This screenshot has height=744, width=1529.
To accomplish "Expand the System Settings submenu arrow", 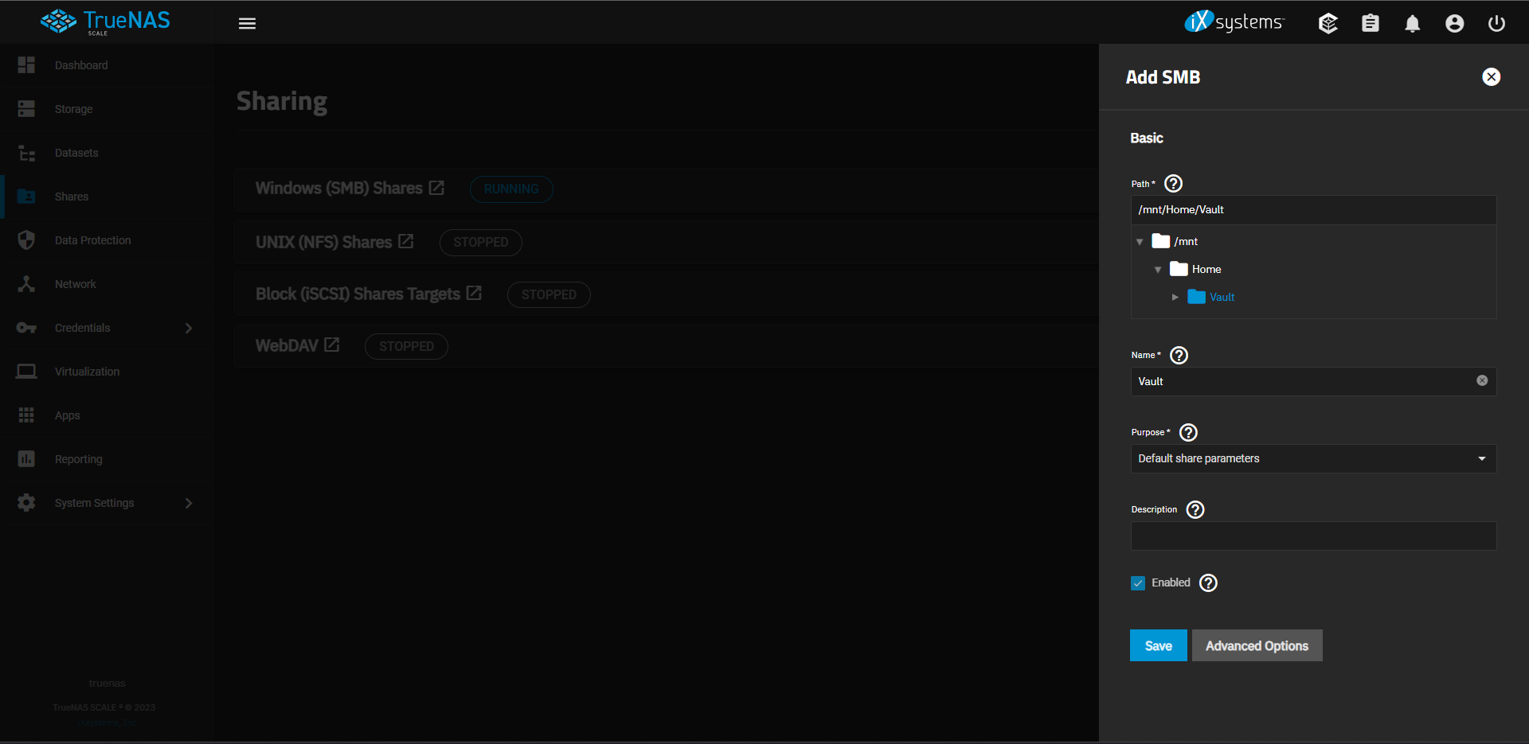I will point(189,503).
